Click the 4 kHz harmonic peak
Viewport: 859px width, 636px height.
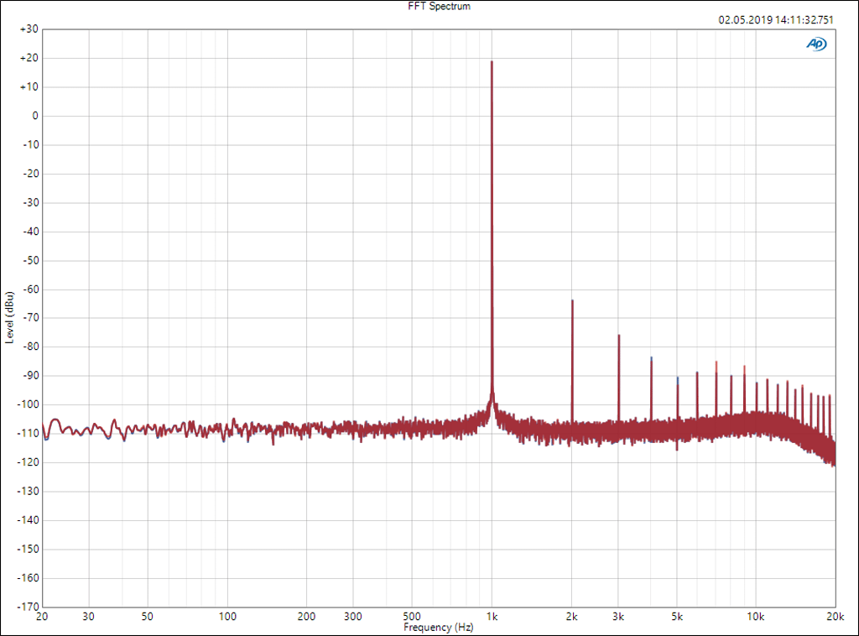[x=651, y=358]
